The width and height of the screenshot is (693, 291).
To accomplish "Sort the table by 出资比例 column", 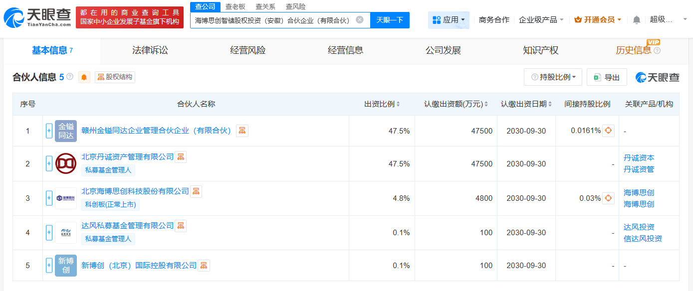I will point(382,104).
